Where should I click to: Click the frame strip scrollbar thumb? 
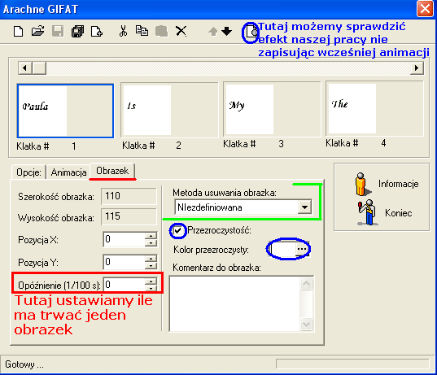click(39, 68)
